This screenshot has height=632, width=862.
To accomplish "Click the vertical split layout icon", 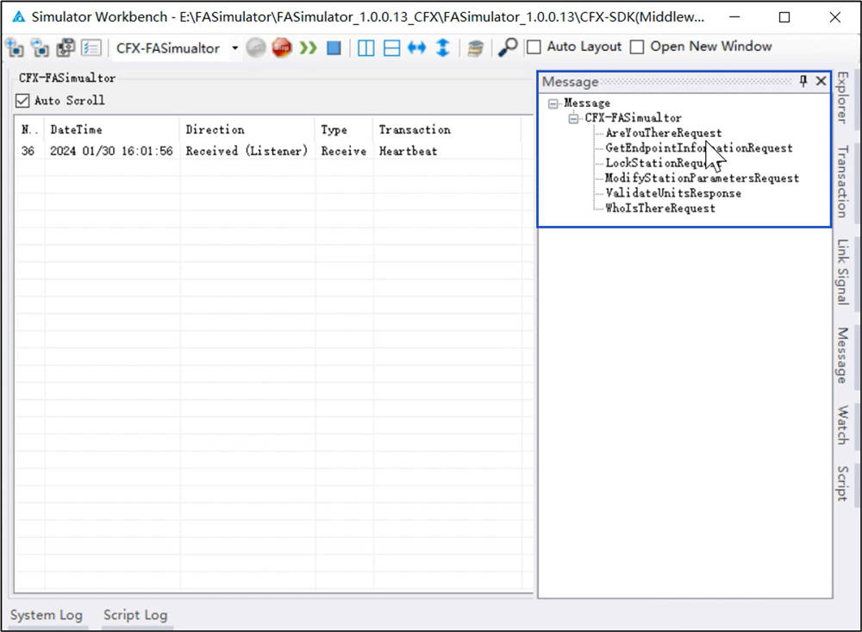I will 365,48.
